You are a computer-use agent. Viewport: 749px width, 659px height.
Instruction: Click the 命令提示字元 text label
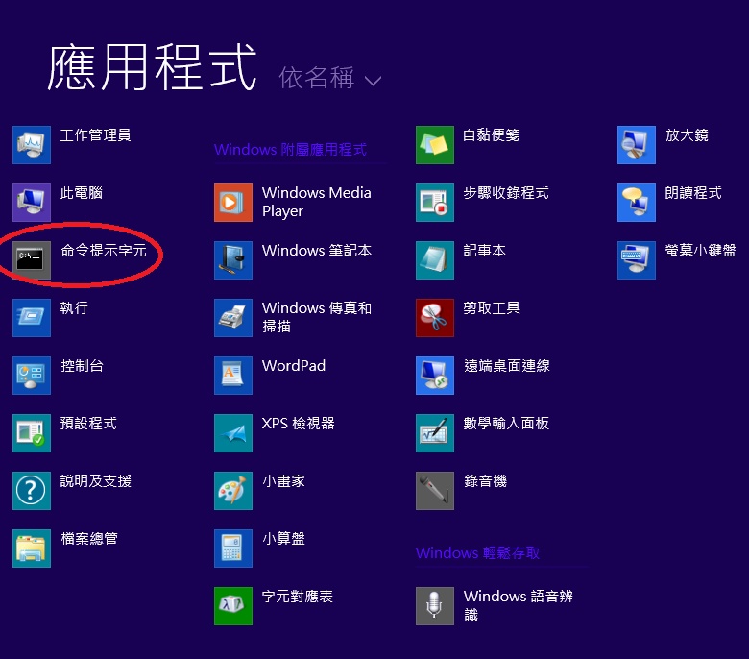coord(103,251)
